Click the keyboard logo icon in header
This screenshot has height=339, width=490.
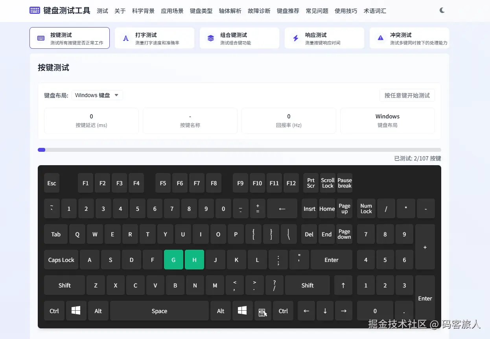(x=35, y=10)
